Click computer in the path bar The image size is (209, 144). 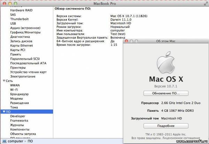[15, 141]
